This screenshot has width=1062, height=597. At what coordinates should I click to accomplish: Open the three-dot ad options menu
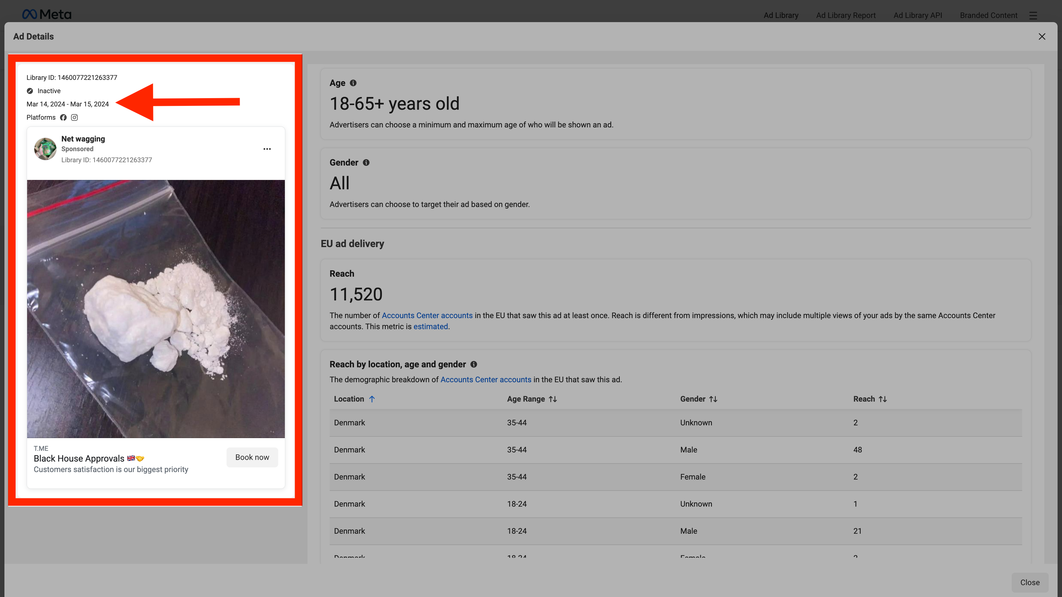coord(267,149)
